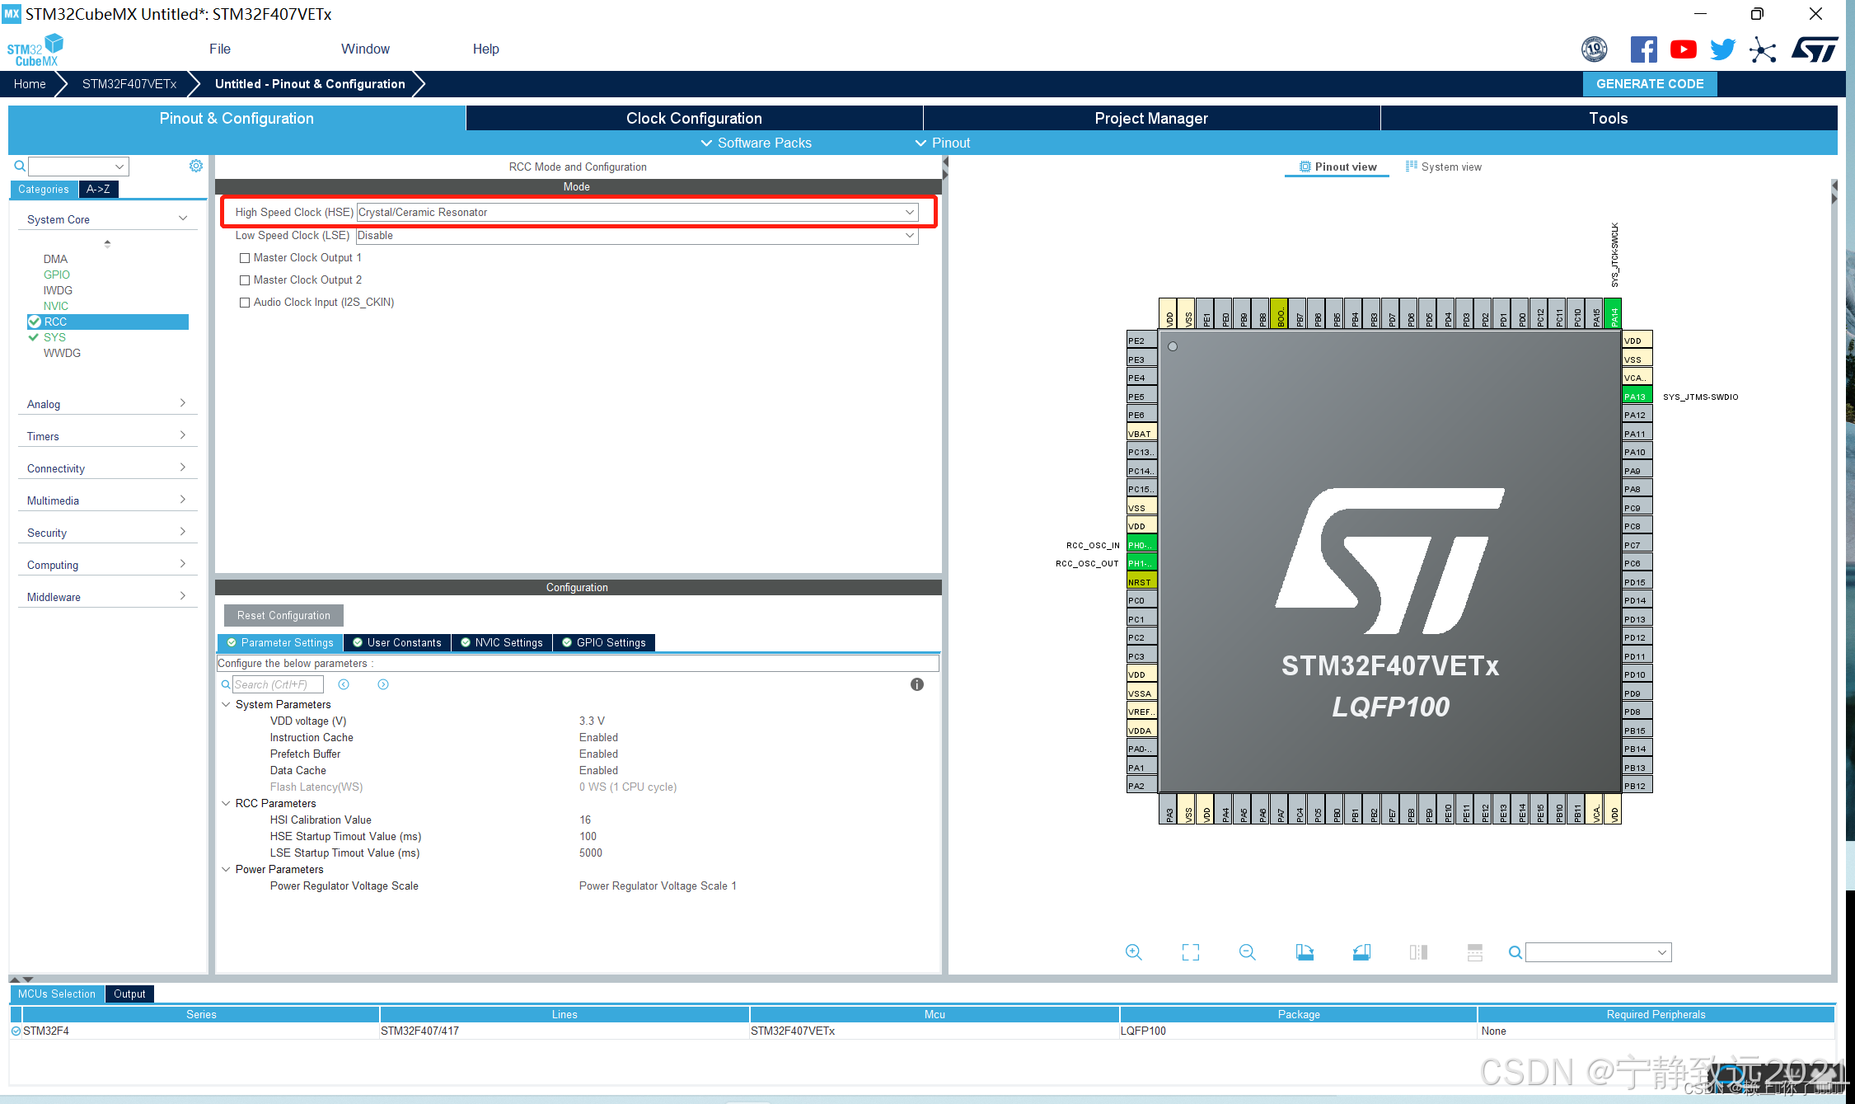
Task: Click the ST logo in header
Action: click(x=1815, y=49)
